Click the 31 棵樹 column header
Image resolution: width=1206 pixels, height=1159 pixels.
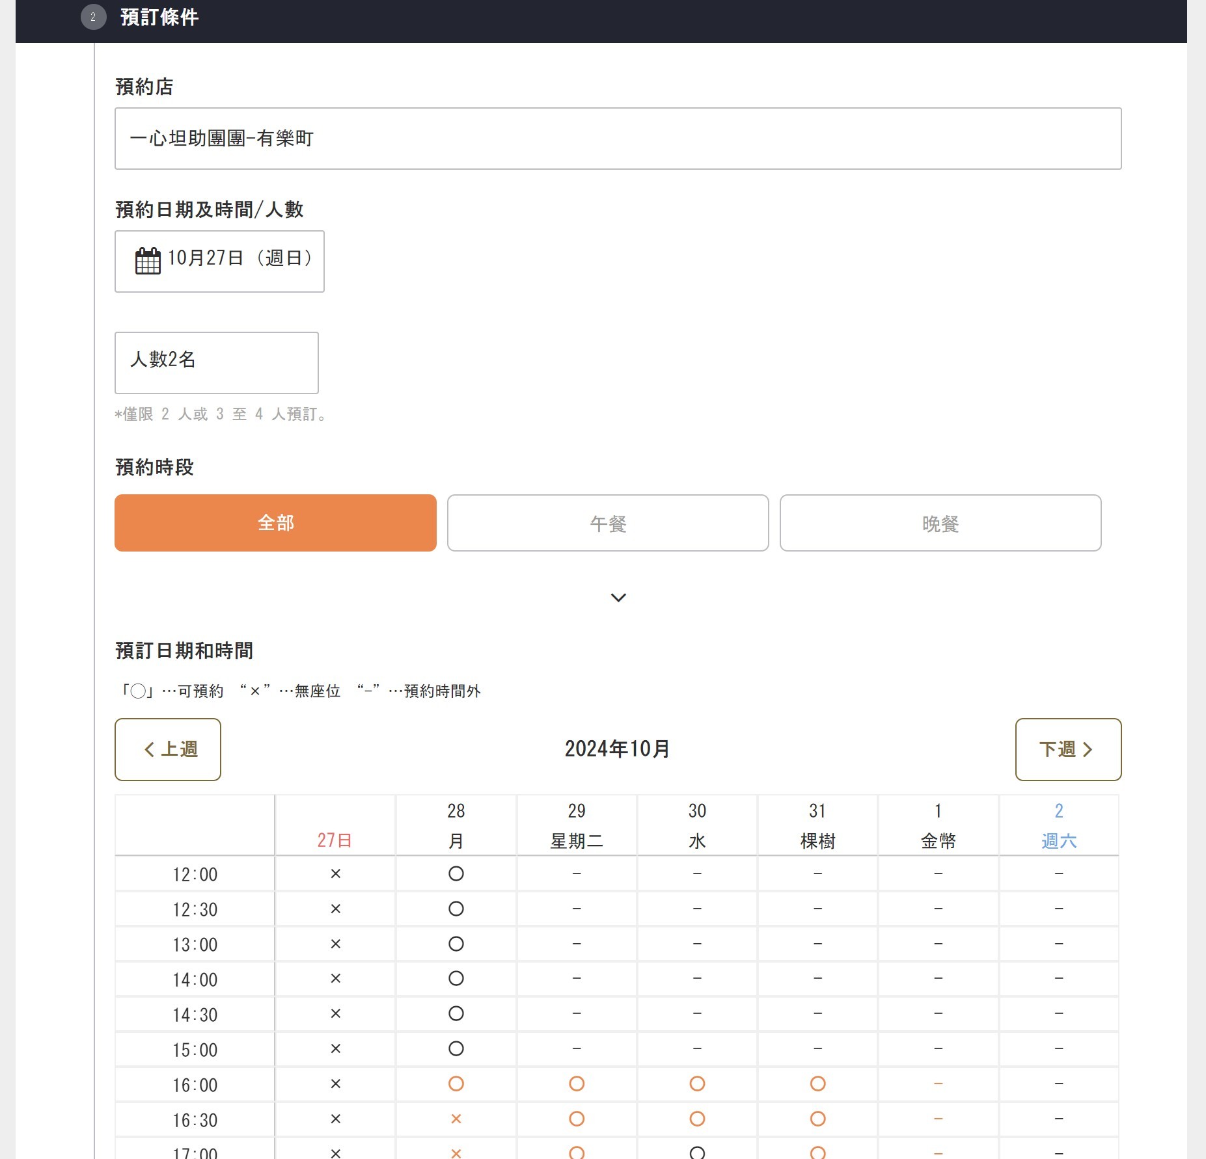coord(818,825)
